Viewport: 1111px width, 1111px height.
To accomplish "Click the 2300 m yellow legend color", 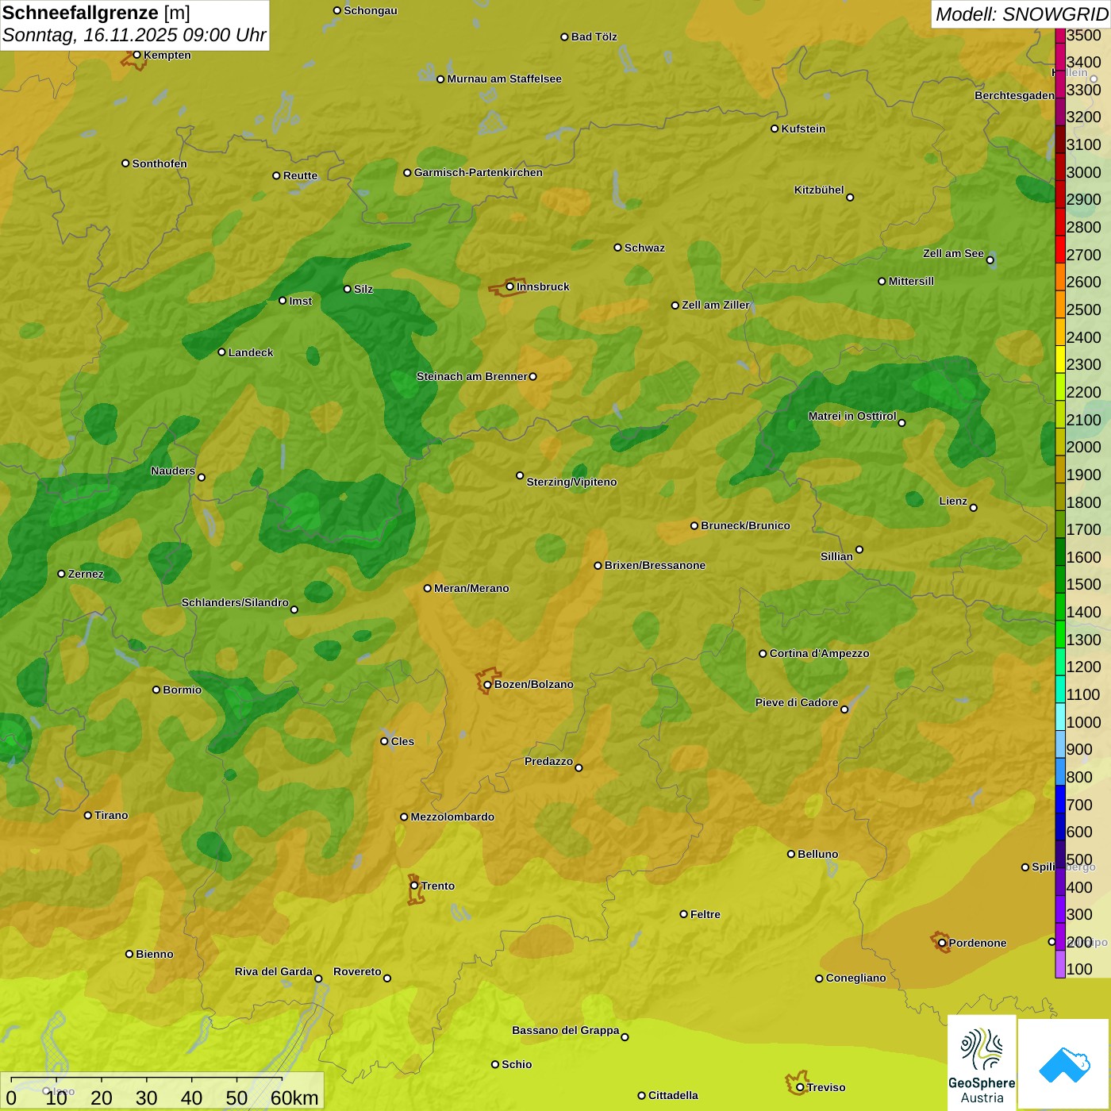I will [1060, 359].
